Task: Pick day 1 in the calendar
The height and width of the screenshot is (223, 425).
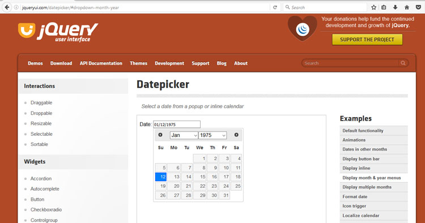Action: click(200, 158)
